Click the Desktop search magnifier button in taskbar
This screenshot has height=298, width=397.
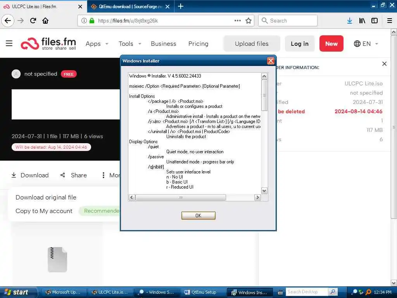click(x=333, y=292)
